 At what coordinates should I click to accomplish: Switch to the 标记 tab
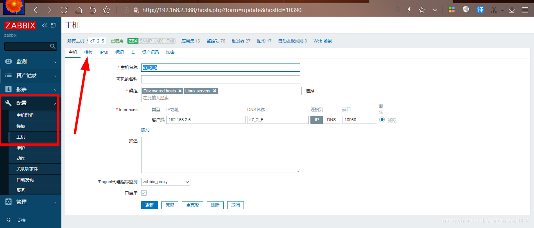coord(120,52)
